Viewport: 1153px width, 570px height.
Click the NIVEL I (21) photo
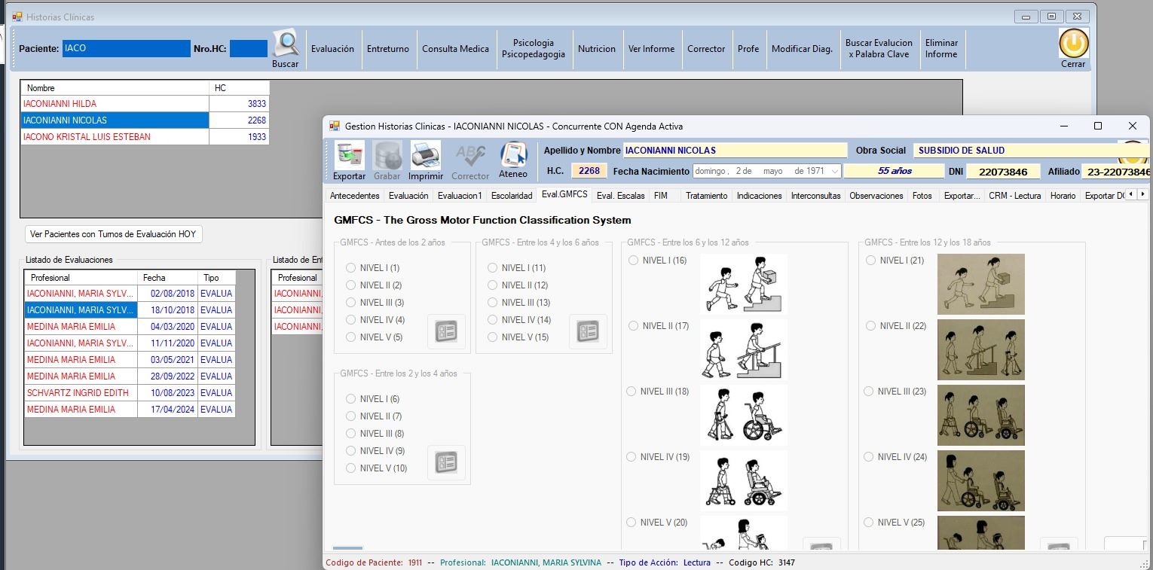point(981,284)
